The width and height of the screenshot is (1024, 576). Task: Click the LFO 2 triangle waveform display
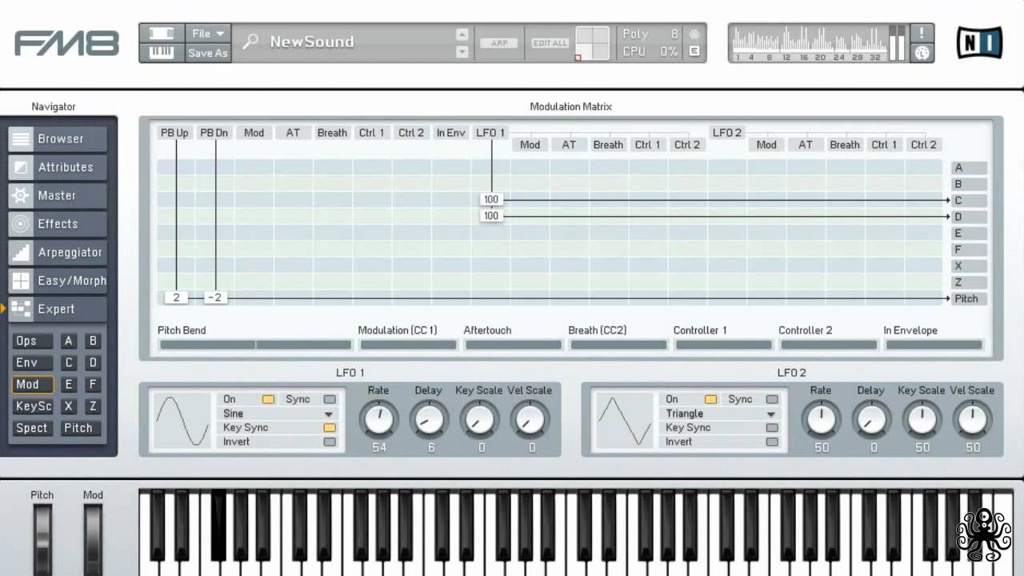point(625,420)
